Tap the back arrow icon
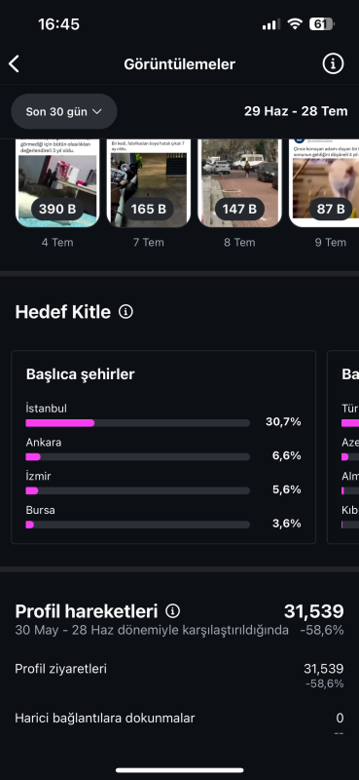This screenshot has height=780, width=359. tap(14, 64)
